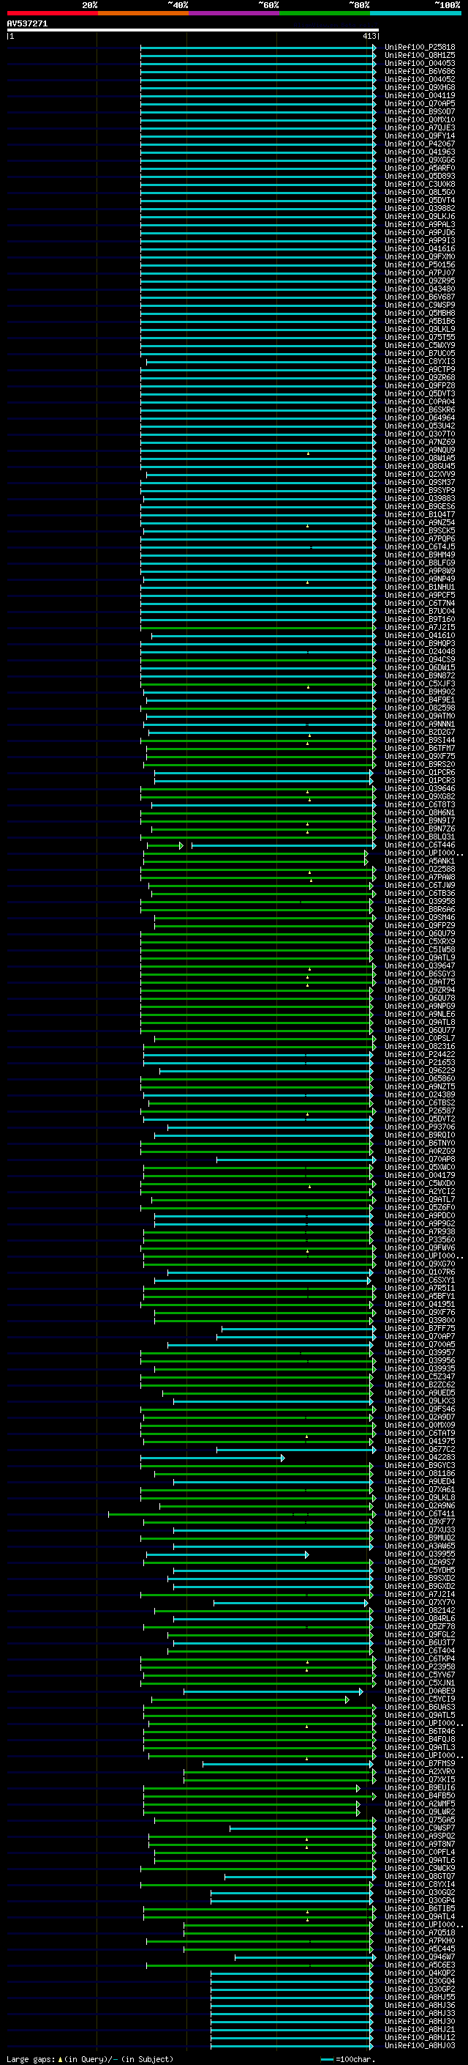
Task: Select the UniRef100_C3U0K8 label
Action: tap(420, 185)
